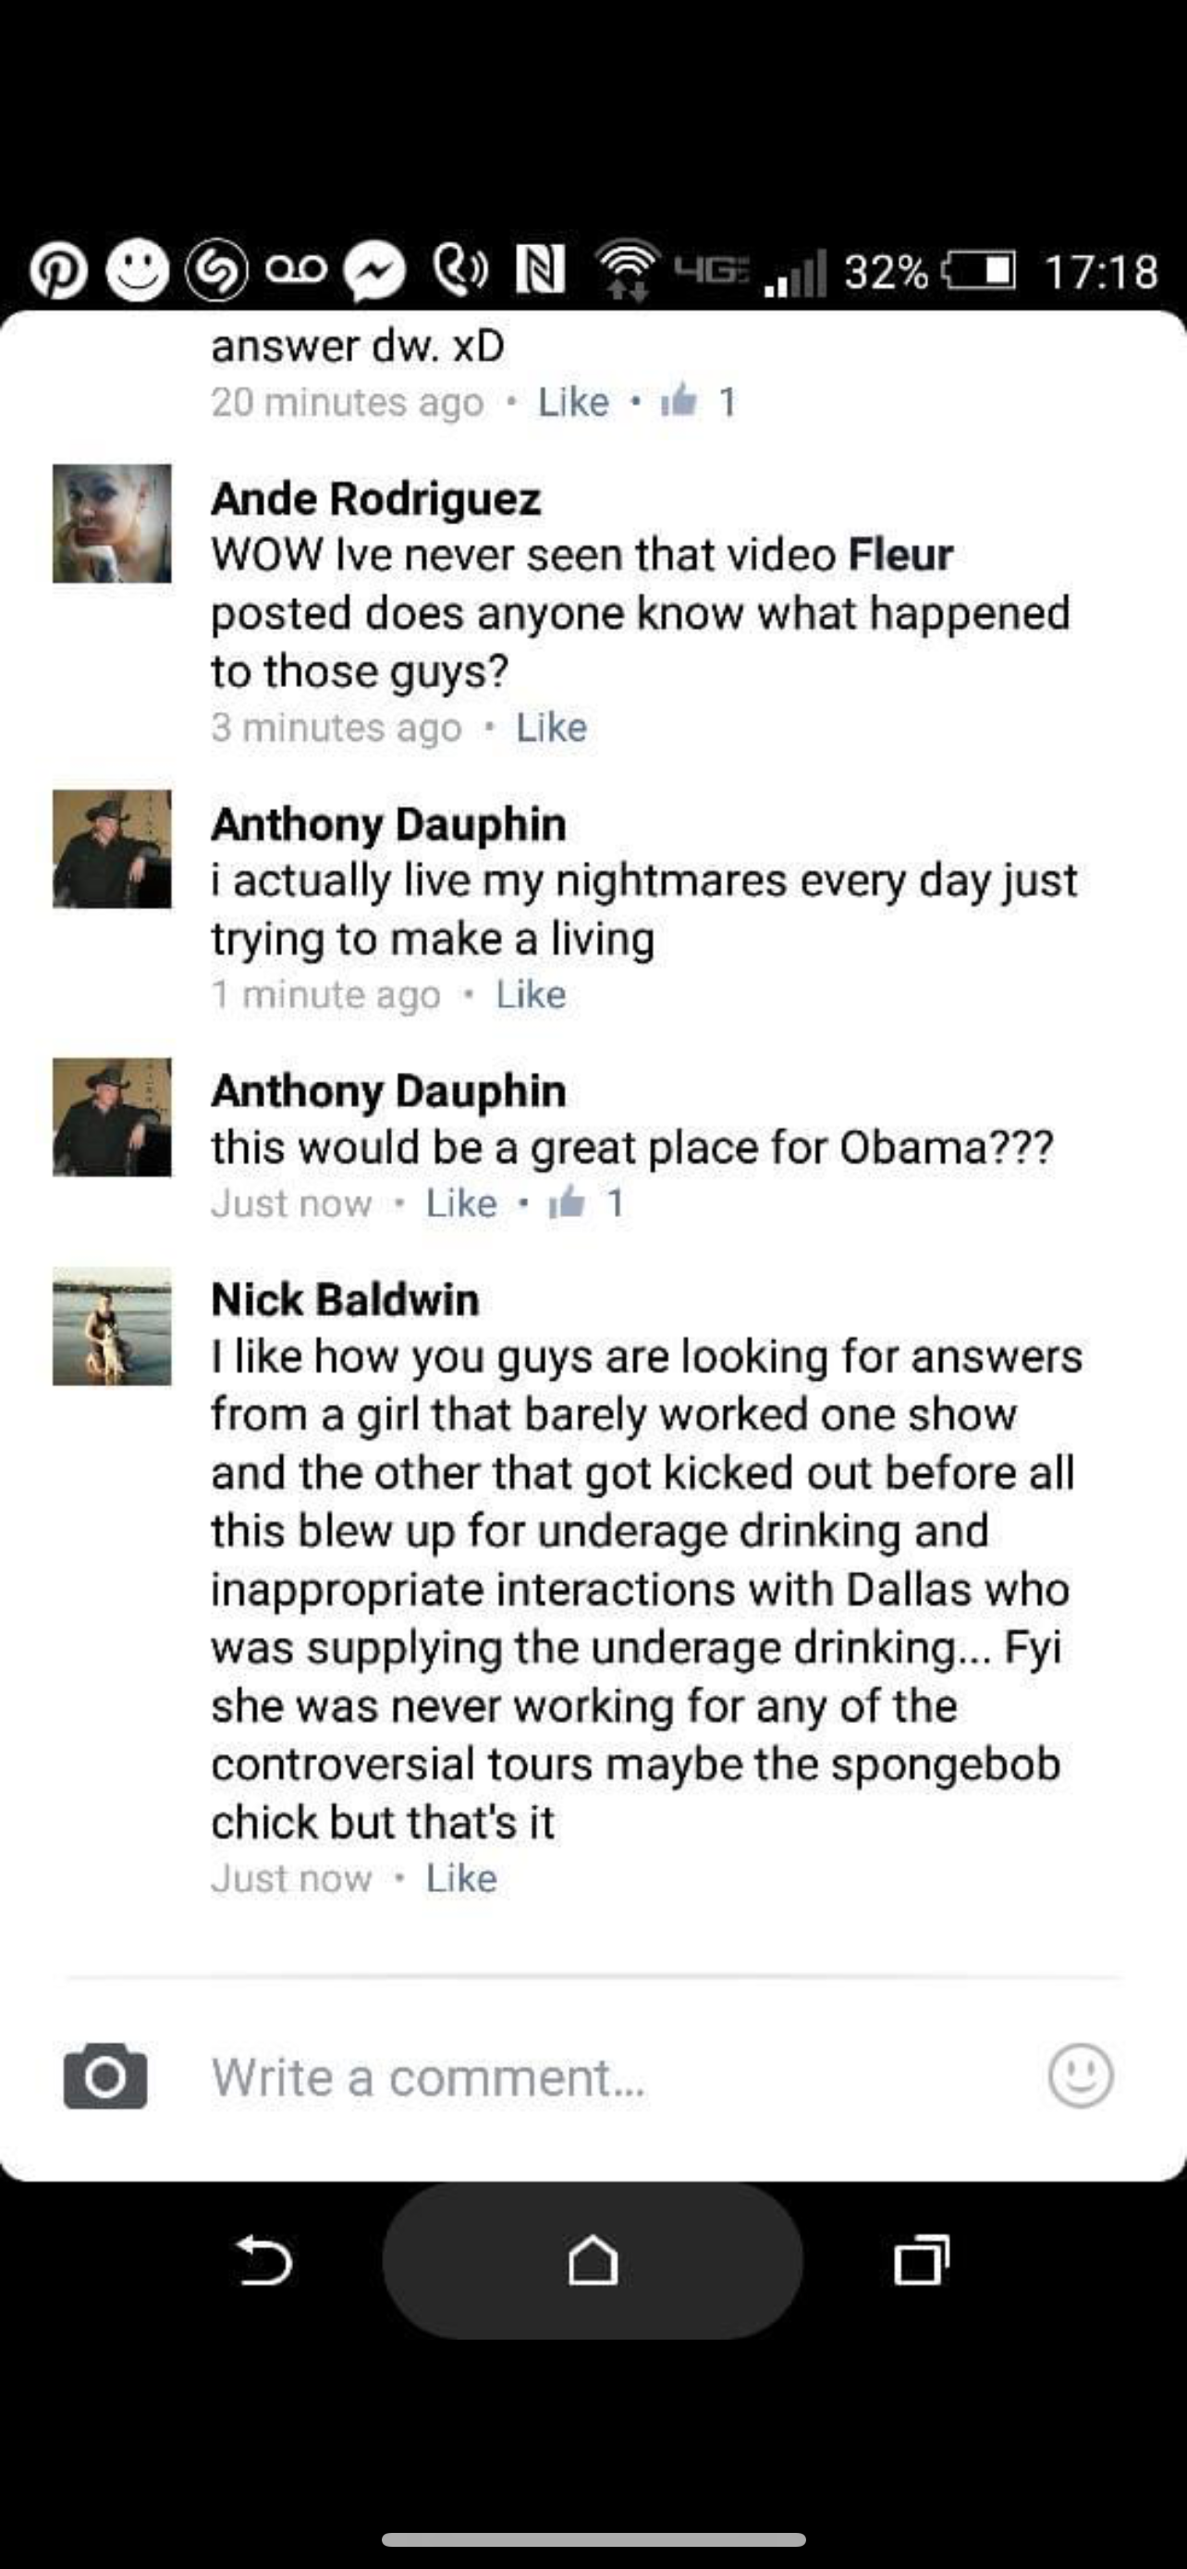Image resolution: width=1187 pixels, height=2569 pixels.
Task: Like Nick Baldwin's comment
Action: click(x=461, y=1878)
